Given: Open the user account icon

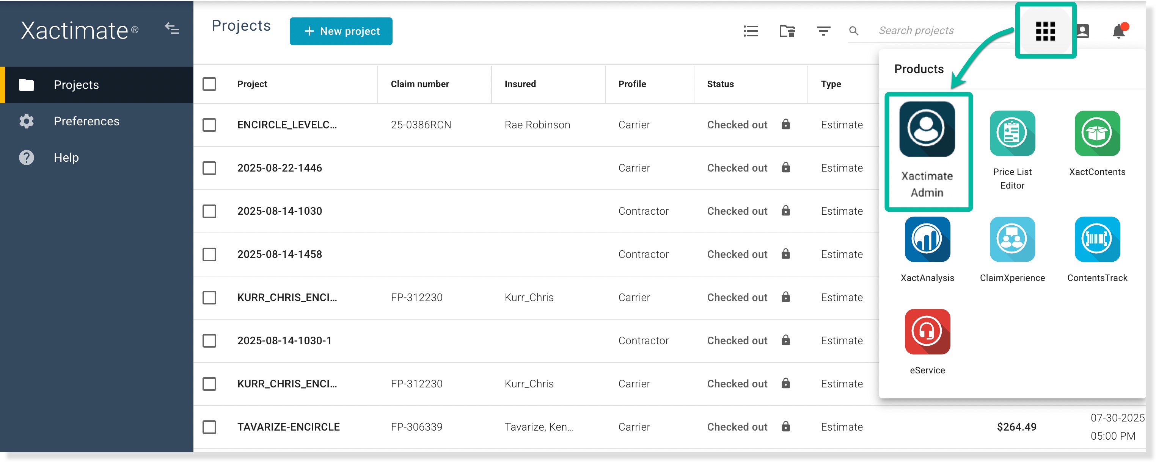Looking at the screenshot, I should tap(1082, 31).
